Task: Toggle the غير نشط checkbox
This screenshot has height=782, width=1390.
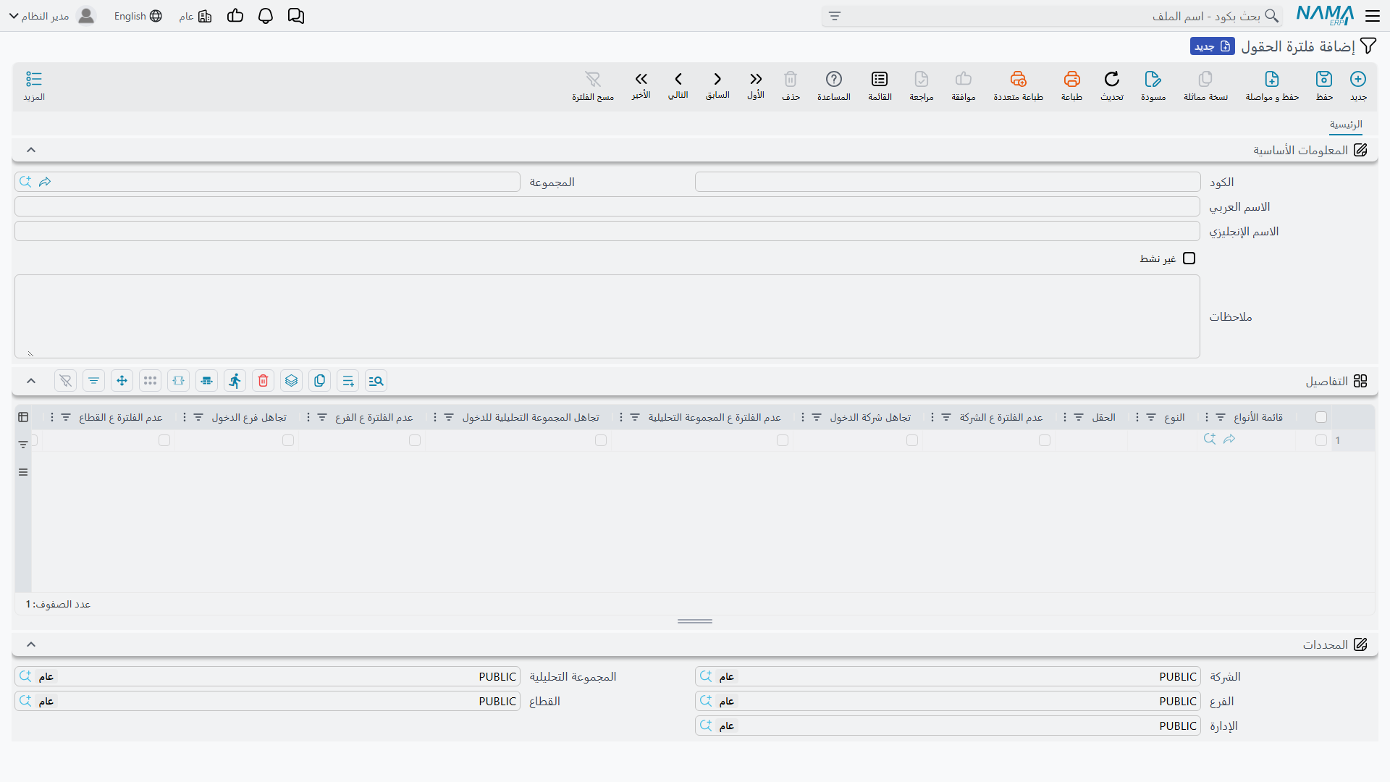Action: [1189, 258]
